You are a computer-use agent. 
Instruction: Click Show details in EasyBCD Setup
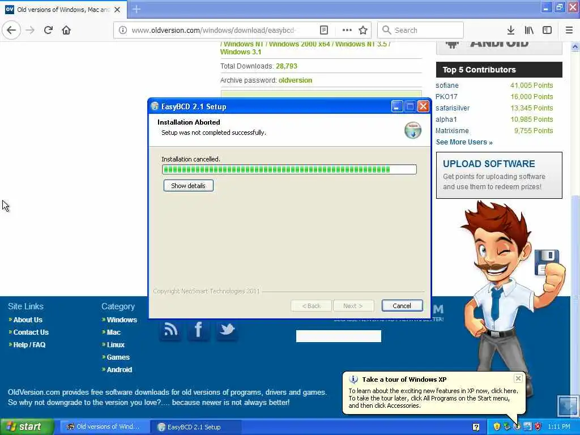pos(188,186)
